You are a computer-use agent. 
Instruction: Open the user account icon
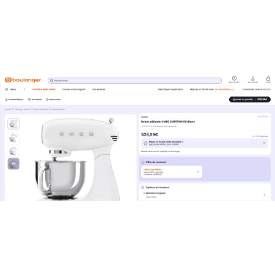click(252, 78)
